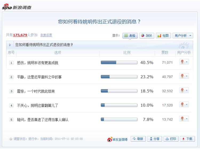Click the 我要投票 vote link
Image resolution: width=200 pixels, height=150 pixels.
(46, 35)
